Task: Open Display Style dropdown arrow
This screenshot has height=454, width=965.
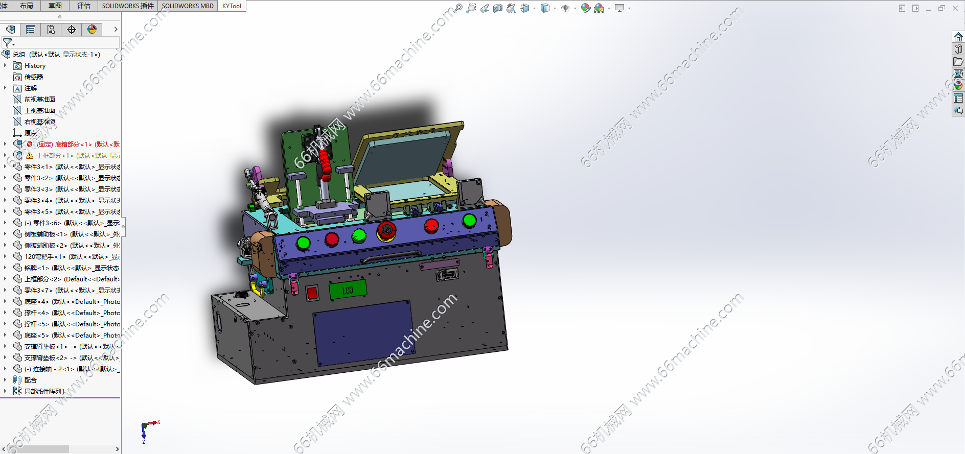Action: click(x=555, y=8)
